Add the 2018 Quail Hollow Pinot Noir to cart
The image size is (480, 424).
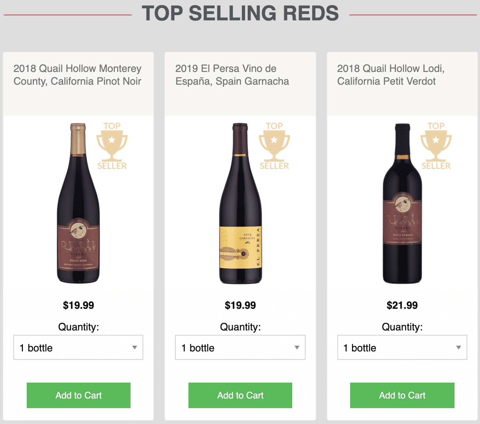click(78, 395)
